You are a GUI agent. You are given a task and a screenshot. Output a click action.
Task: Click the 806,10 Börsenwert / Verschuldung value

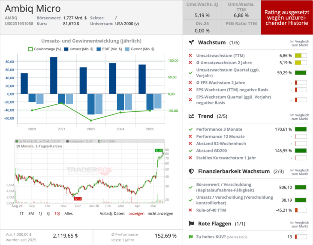pos(286,187)
